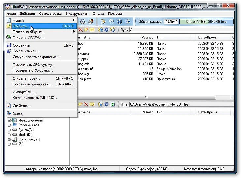Expand the System(C:) drive tree node
The width and height of the screenshot is (241, 178).
[9, 130]
